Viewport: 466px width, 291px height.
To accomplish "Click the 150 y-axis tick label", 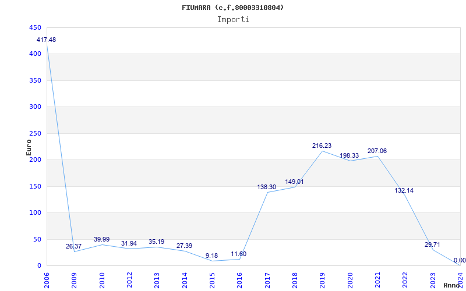I will [35, 186].
